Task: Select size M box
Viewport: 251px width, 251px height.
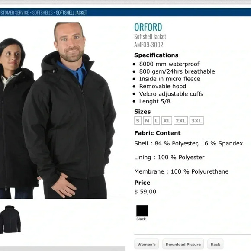Action: click(147, 121)
